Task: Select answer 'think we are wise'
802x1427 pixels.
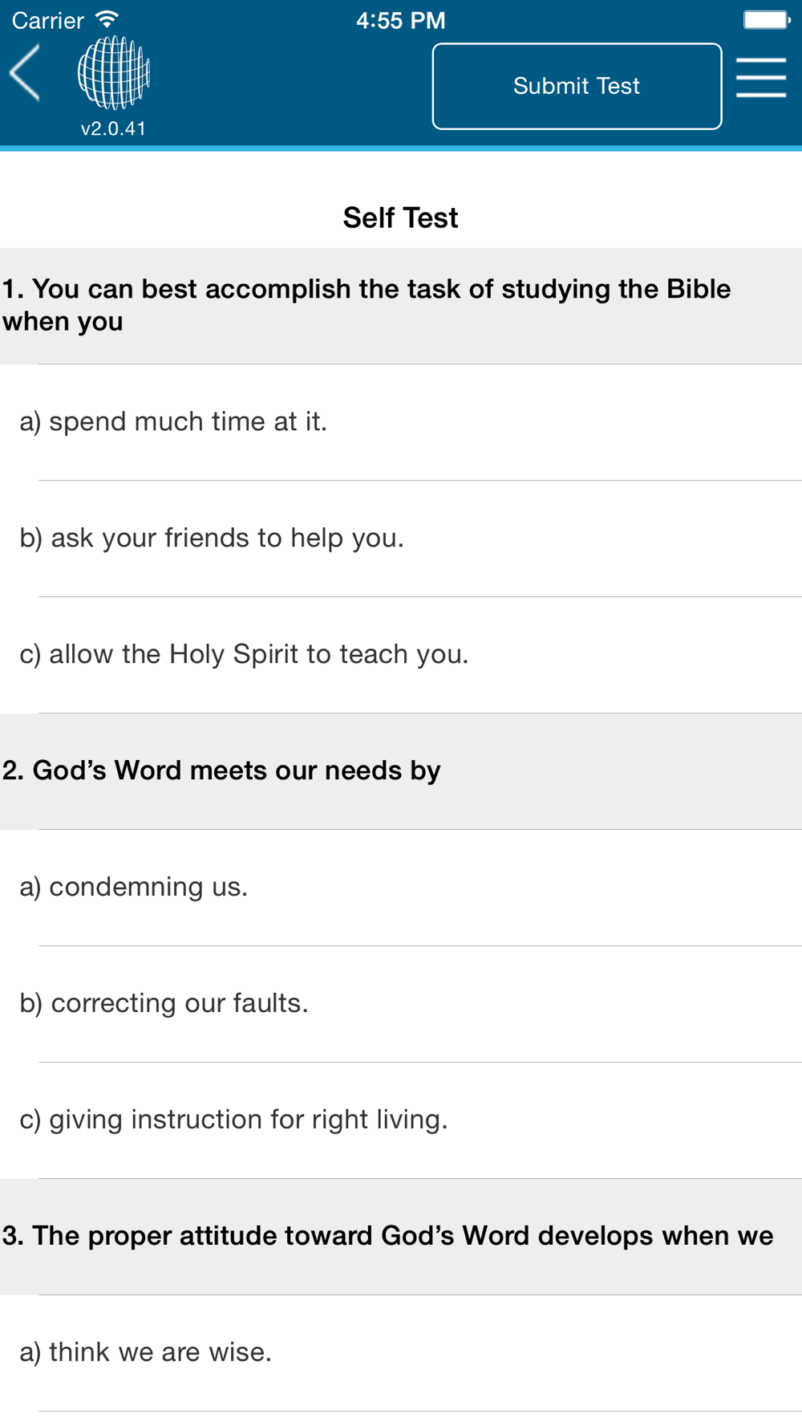Action: point(401,1353)
